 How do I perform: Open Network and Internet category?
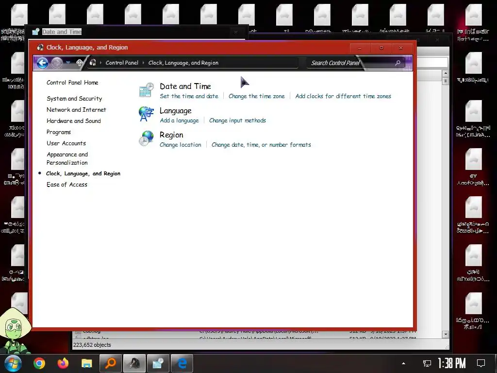[76, 110]
